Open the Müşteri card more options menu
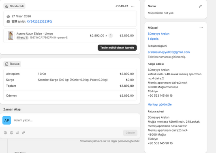This screenshot has width=216, height=153. [201, 28]
